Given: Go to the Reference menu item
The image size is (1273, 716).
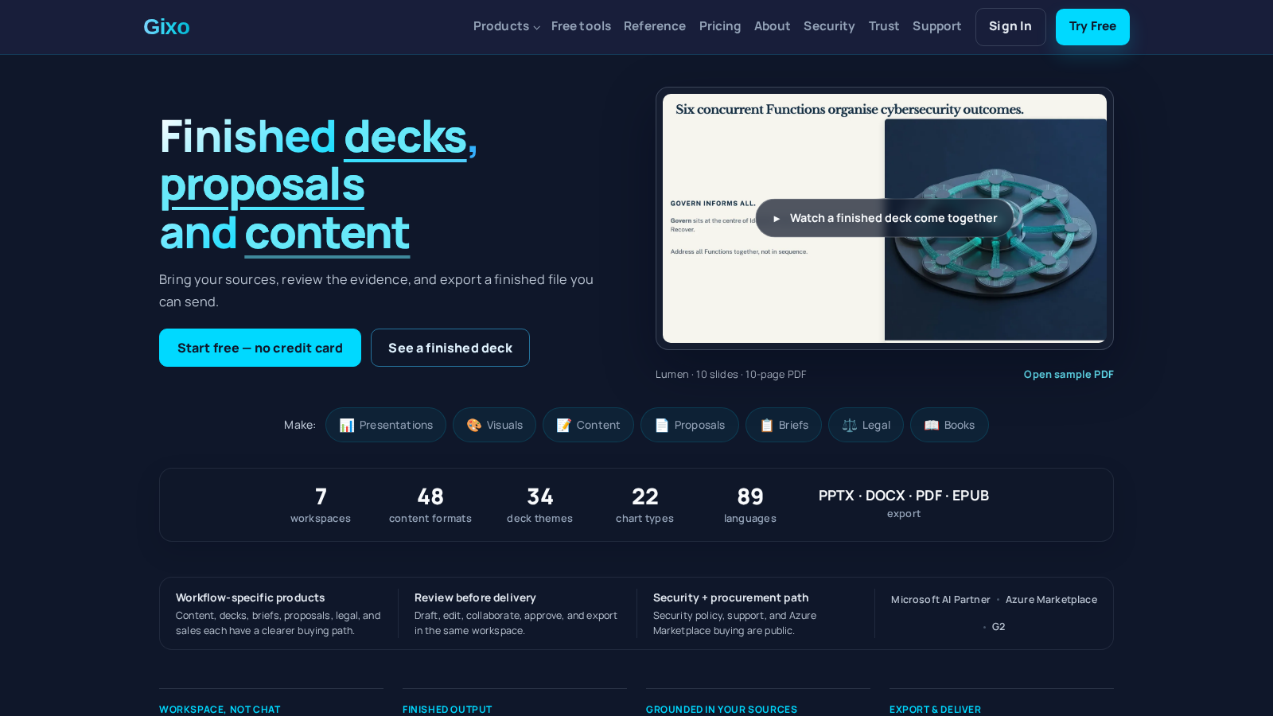Looking at the screenshot, I should [x=655, y=26].
